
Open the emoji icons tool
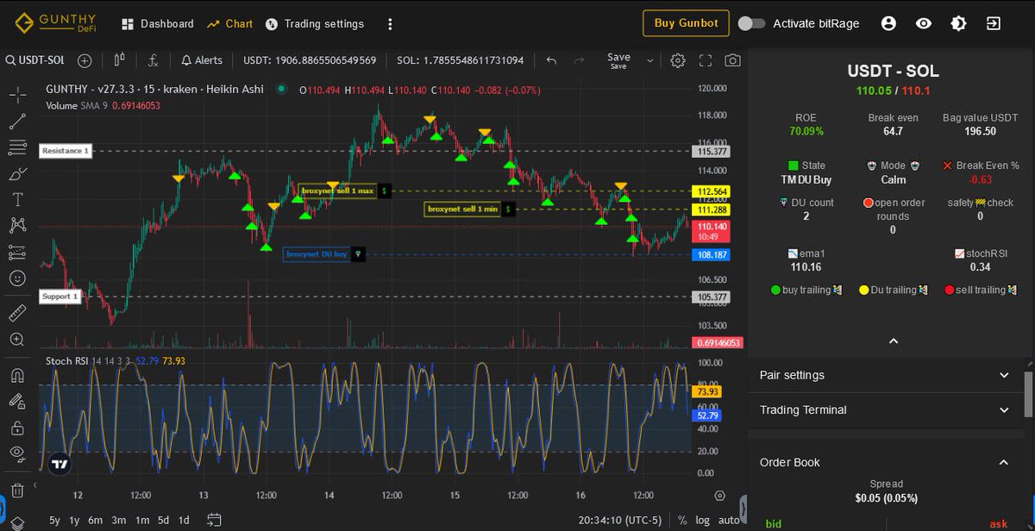pyautogui.click(x=17, y=278)
